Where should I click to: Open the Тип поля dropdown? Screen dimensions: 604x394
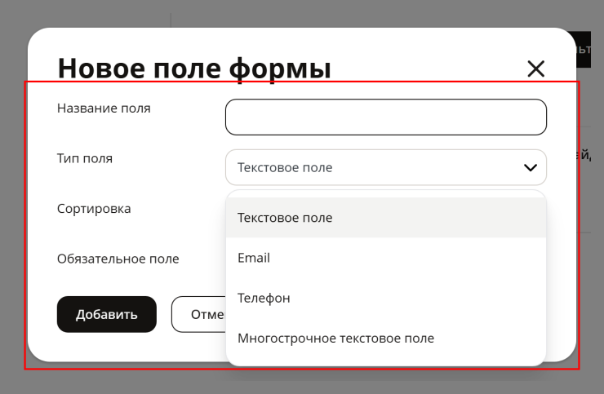(385, 167)
